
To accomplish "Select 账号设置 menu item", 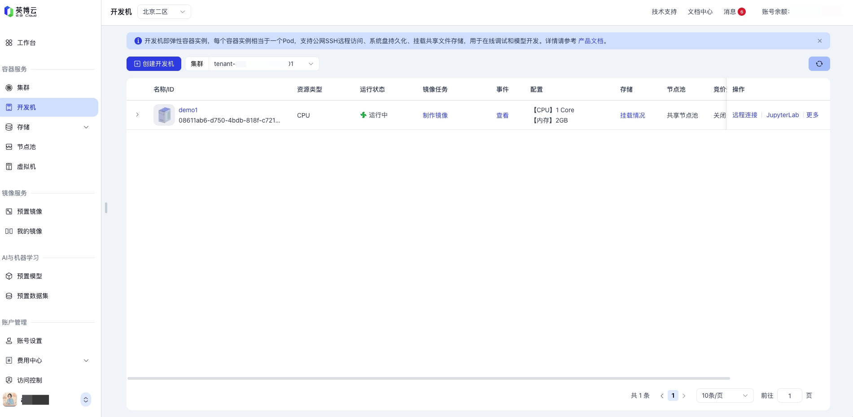I will (29, 341).
